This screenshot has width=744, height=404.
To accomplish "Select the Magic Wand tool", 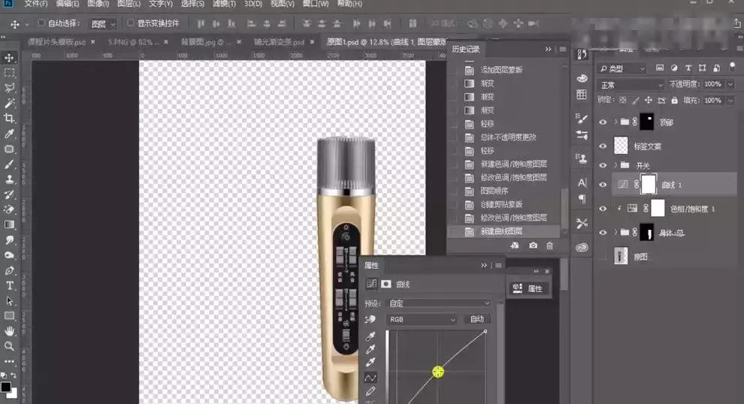I will pos(9,104).
